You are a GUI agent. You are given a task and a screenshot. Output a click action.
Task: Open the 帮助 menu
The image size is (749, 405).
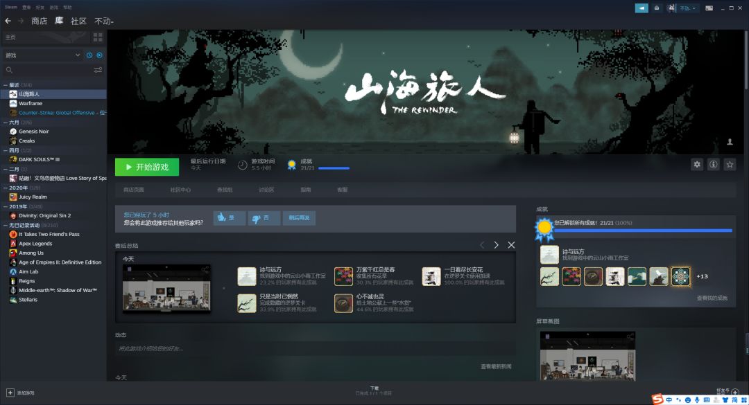pyautogui.click(x=67, y=7)
